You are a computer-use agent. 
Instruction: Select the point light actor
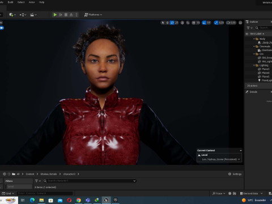coord(266,80)
